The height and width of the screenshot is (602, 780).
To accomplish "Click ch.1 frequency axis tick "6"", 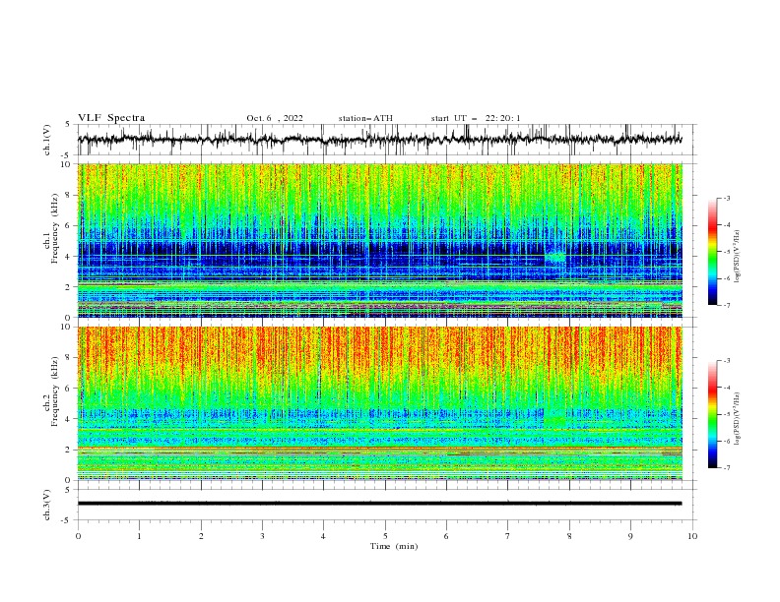I will click(x=68, y=226).
